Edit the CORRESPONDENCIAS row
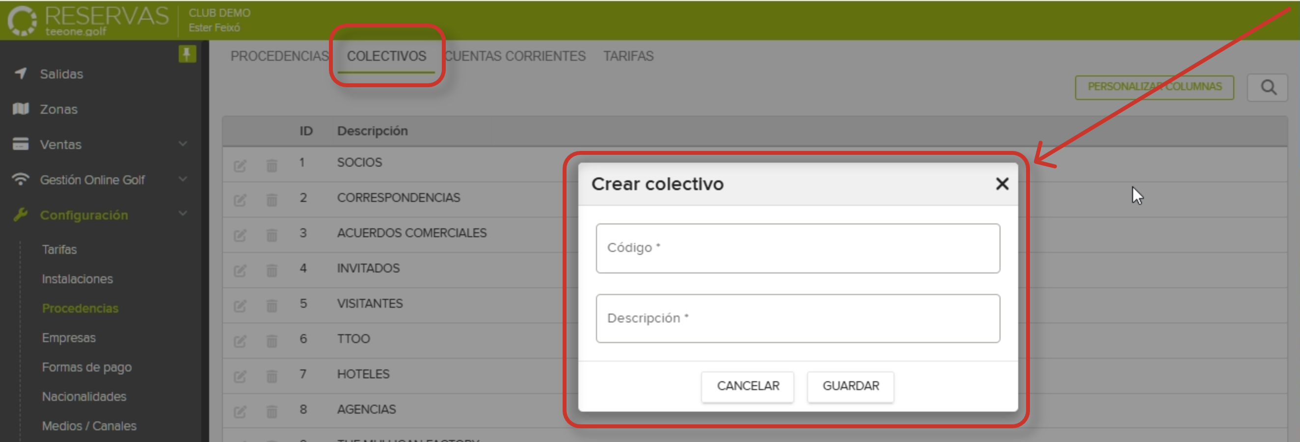 tap(240, 200)
